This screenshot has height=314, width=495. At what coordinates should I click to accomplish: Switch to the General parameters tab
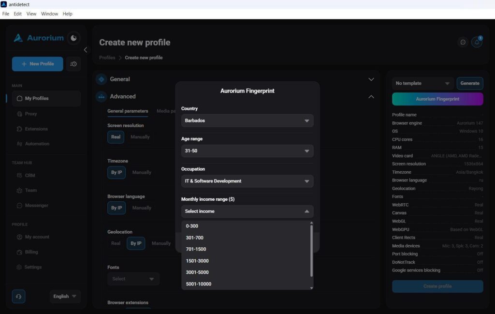(x=128, y=111)
